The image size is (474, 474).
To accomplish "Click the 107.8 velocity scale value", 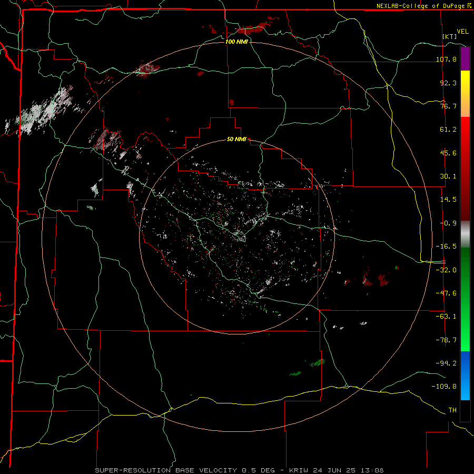I will pyautogui.click(x=446, y=59).
